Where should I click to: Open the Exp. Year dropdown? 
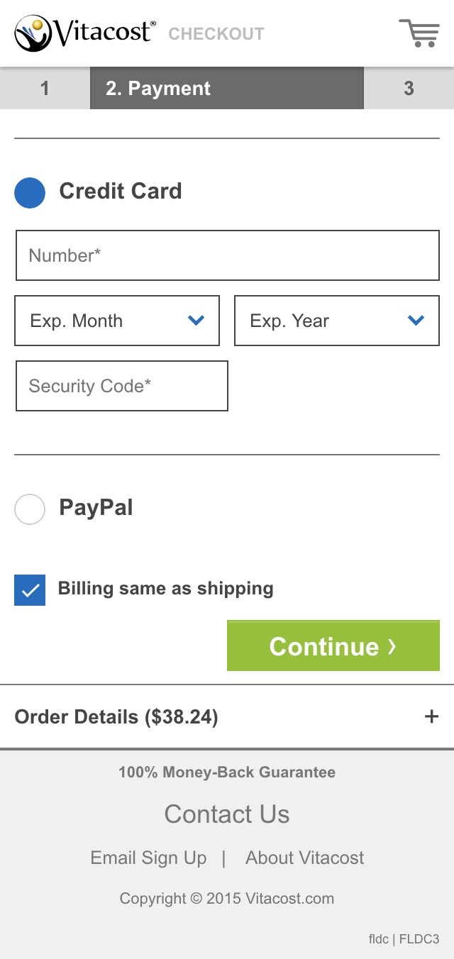(337, 321)
